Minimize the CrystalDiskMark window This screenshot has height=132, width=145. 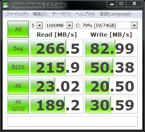[x=112, y=4]
